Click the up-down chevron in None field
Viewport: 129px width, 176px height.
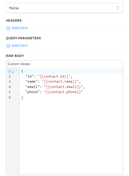point(118,8)
